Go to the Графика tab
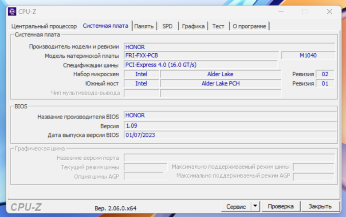346x217 pixels. pyautogui.click(x=193, y=26)
